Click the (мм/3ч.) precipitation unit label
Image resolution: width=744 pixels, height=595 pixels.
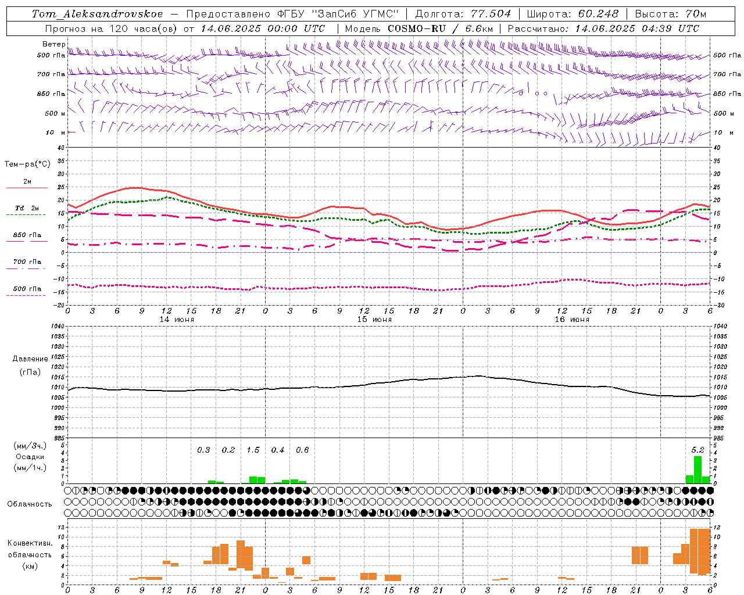[x=30, y=446]
